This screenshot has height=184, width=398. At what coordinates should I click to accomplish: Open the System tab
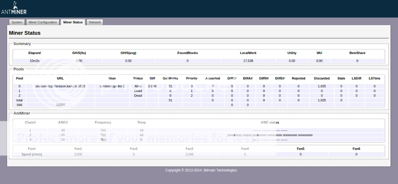[x=17, y=22]
